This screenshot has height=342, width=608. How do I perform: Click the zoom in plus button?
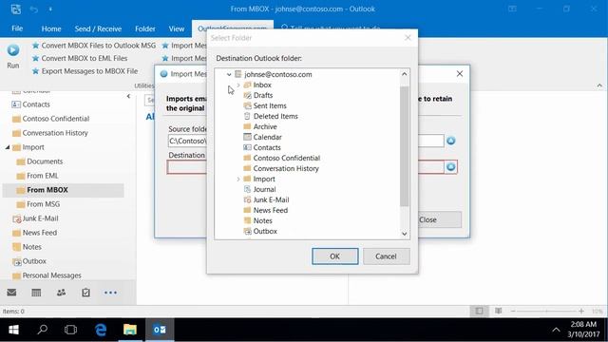(581, 311)
